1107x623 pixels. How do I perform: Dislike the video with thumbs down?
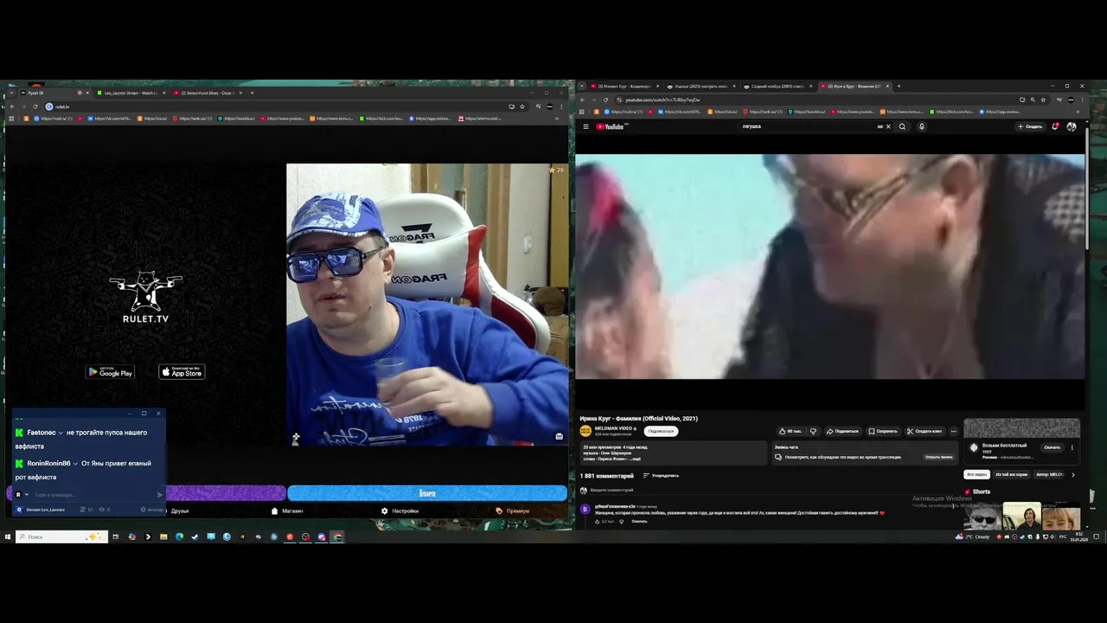[813, 431]
